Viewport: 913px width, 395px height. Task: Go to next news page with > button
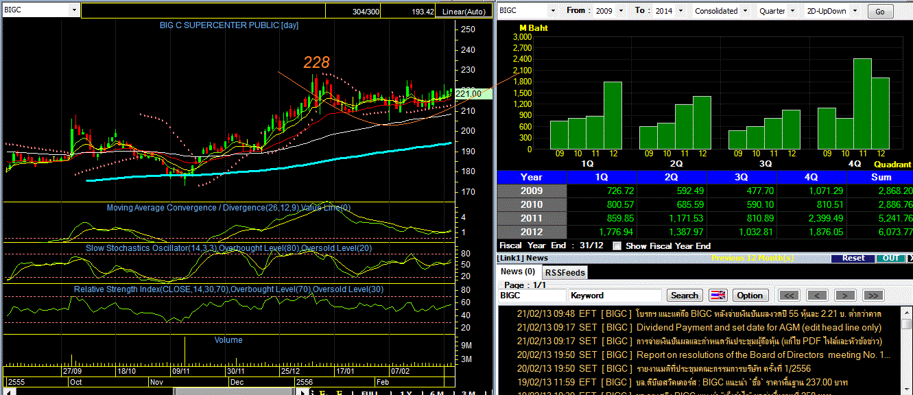pyautogui.click(x=845, y=296)
